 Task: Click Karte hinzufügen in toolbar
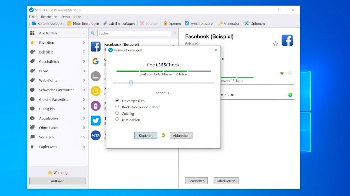tap(48, 24)
